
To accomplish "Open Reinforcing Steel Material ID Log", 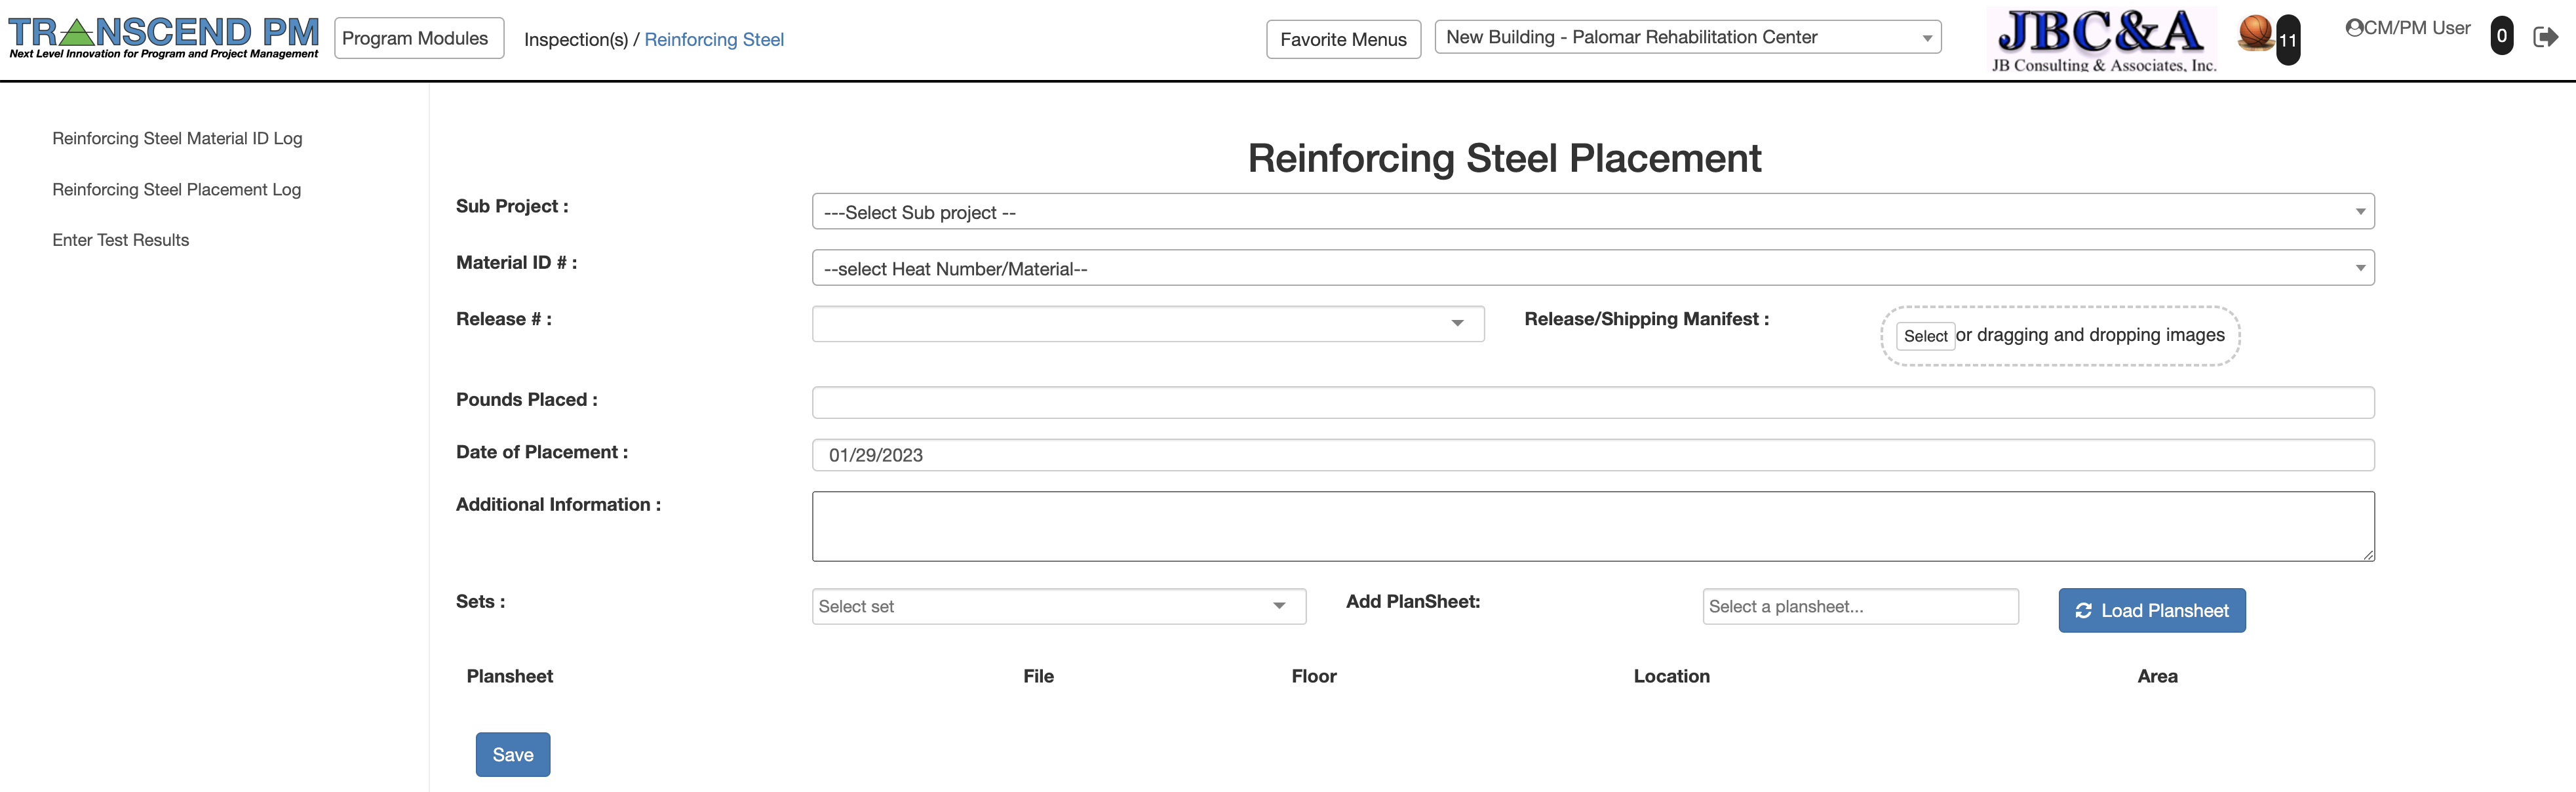I will click(x=177, y=138).
